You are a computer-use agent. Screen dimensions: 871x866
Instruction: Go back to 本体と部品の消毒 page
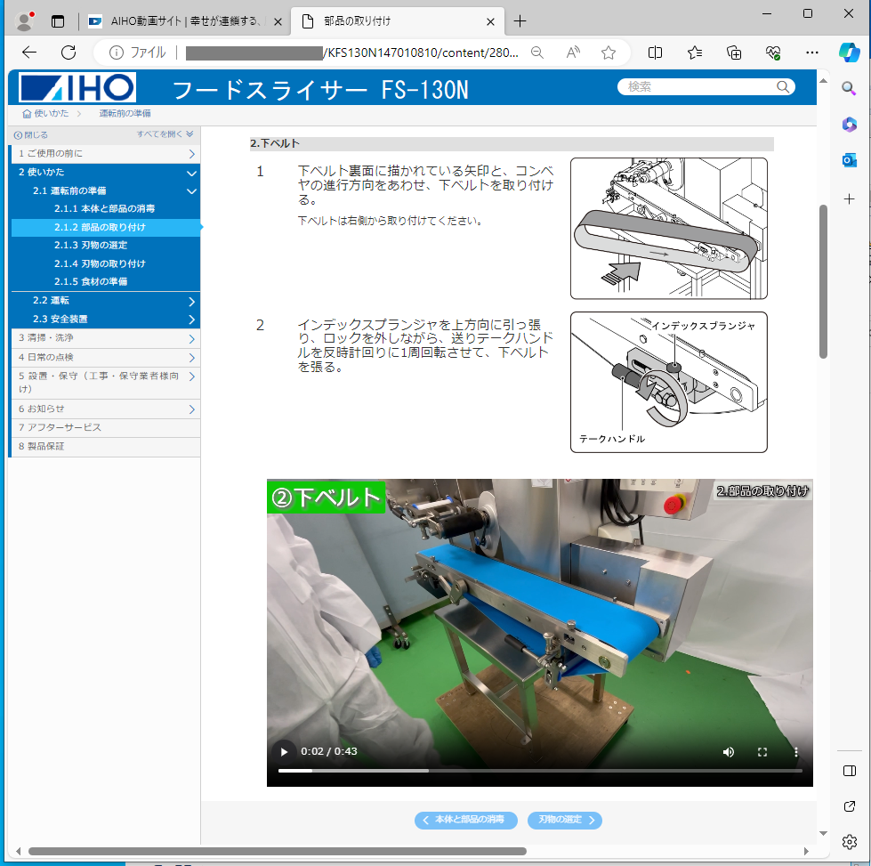pos(465,820)
